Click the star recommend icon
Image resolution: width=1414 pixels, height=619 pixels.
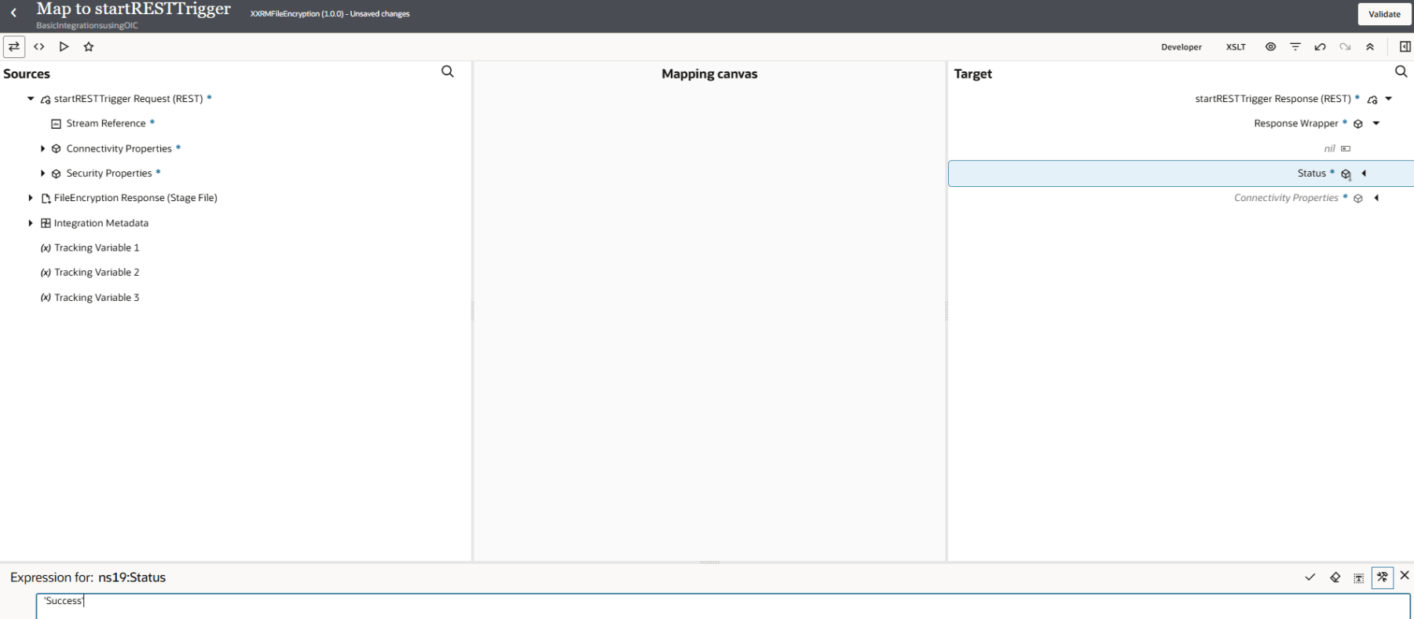click(89, 47)
